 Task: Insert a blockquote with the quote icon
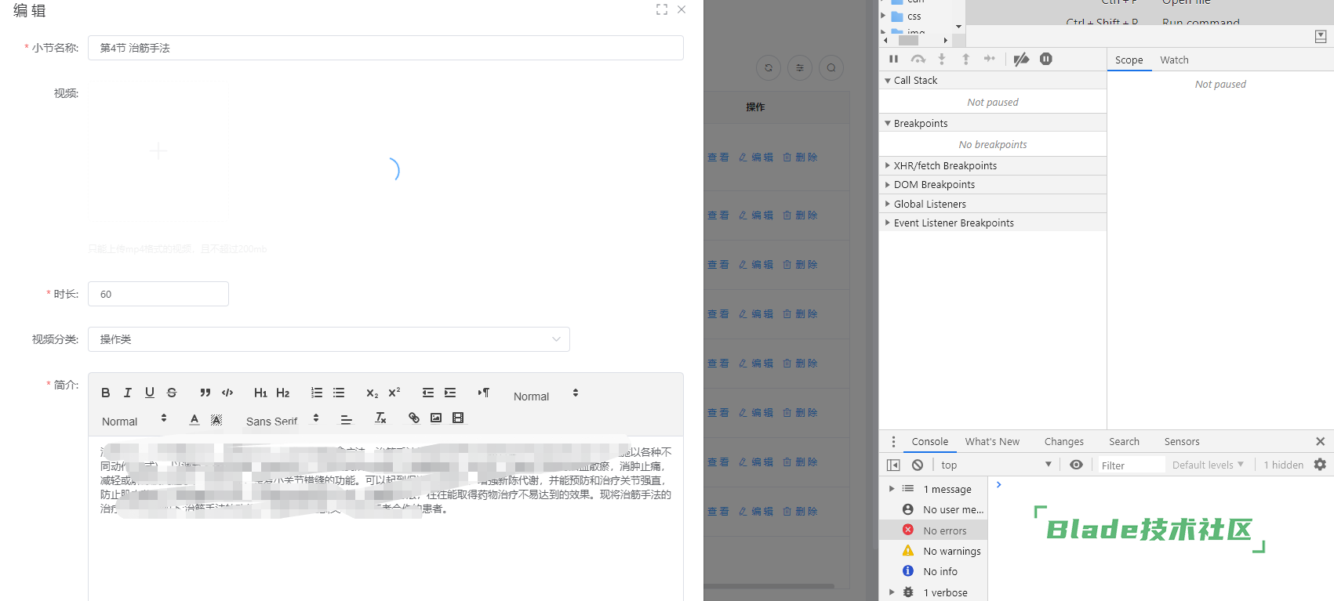click(x=205, y=393)
